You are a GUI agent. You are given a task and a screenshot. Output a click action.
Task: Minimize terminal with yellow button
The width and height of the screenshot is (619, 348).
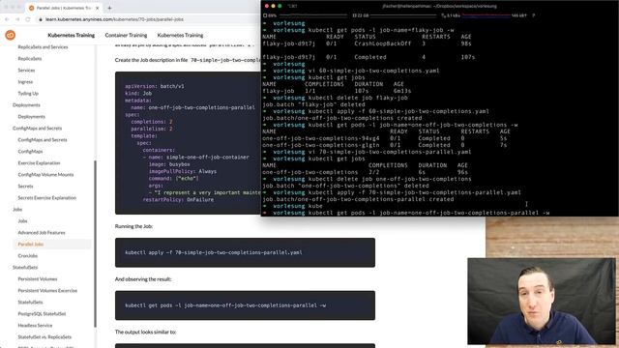point(273,6)
